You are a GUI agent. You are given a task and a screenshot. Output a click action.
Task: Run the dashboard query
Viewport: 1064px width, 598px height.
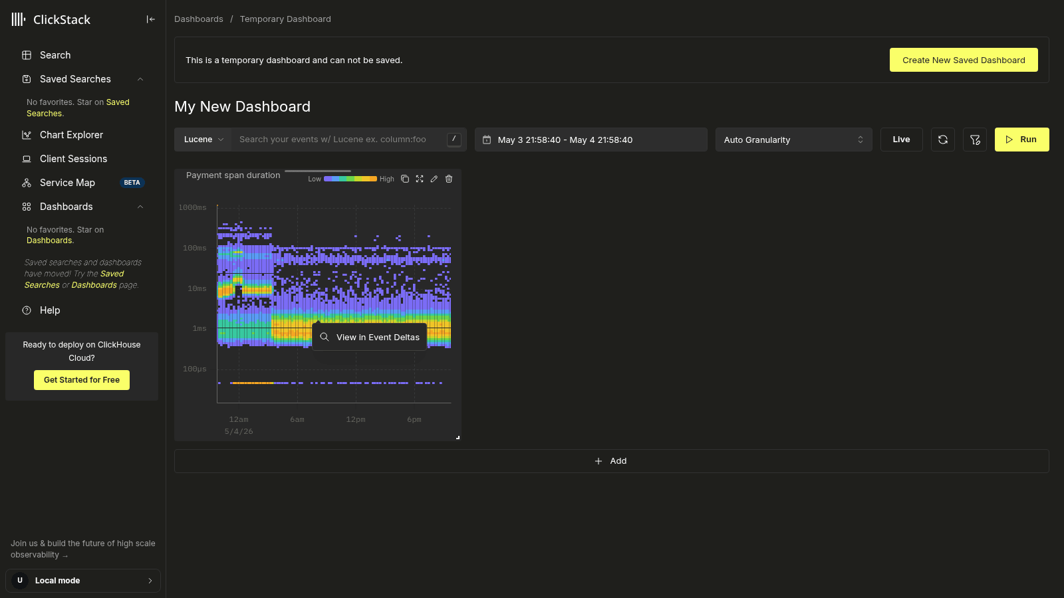1022,140
